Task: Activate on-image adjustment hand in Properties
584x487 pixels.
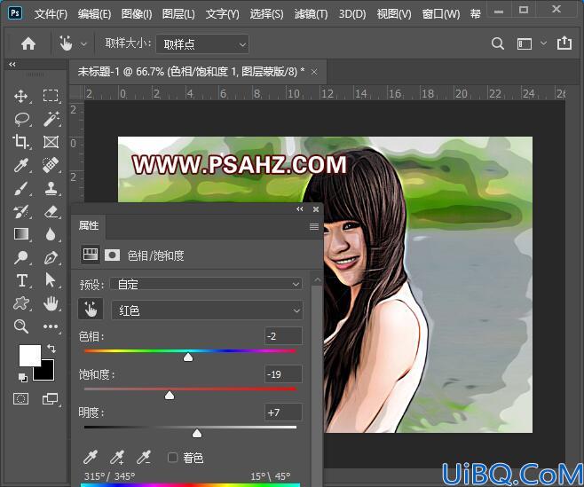Action: click(91, 309)
